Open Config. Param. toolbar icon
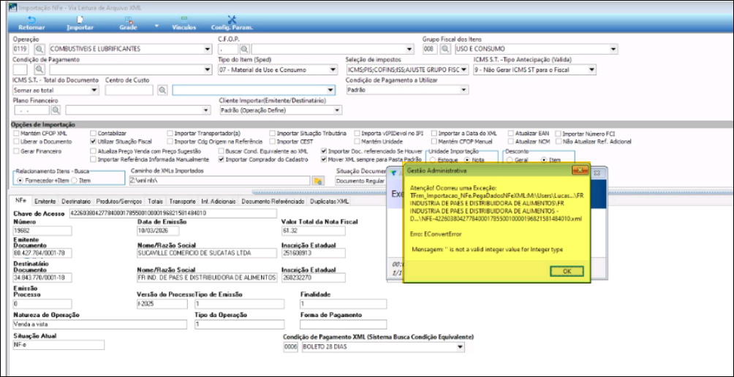Viewport: 734px width, 377px height. click(232, 20)
